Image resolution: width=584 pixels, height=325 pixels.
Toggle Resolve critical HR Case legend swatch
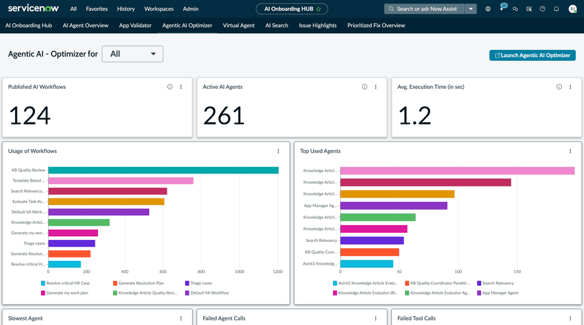[43, 283]
